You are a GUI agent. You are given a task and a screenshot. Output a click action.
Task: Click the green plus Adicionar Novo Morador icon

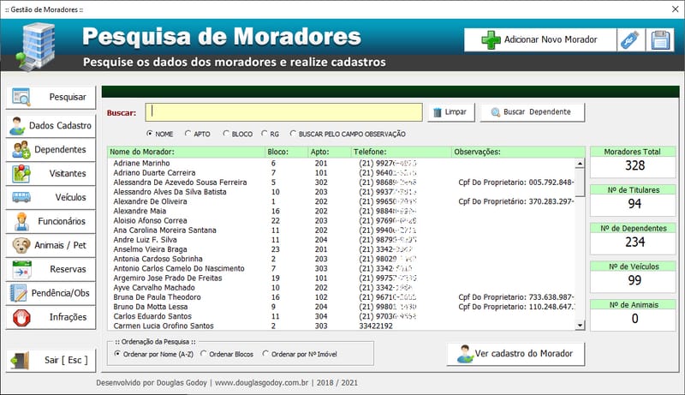coord(491,39)
